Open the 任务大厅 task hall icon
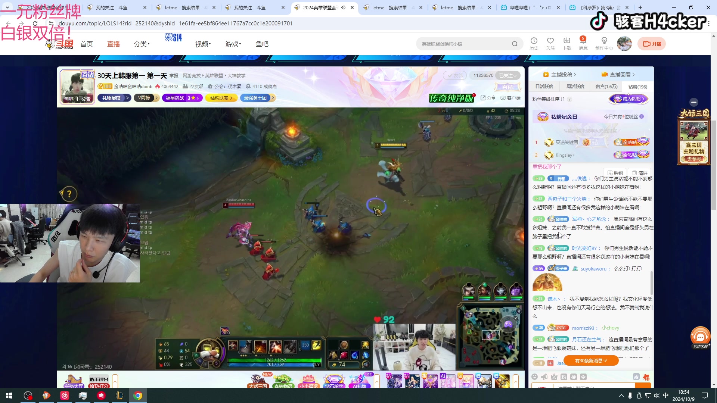717x403 pixels. 74,381
